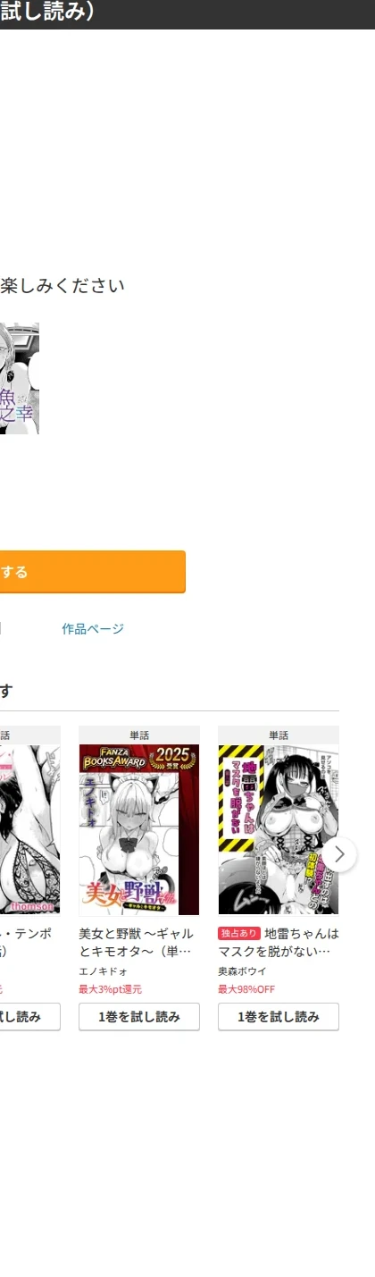Click the 独占あり red badge
Image resolution: width=375 pixels, height=1277 pixels.
(x=238, y=933)
